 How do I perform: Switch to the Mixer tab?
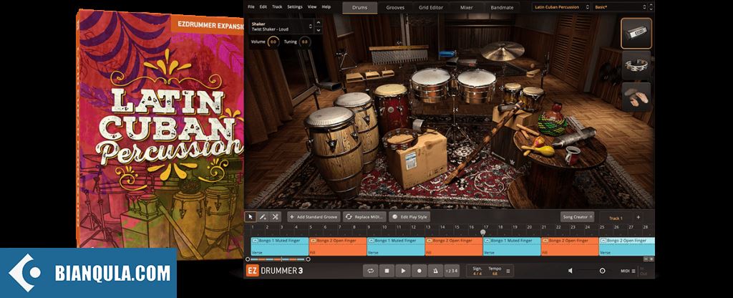pos(466,7)
